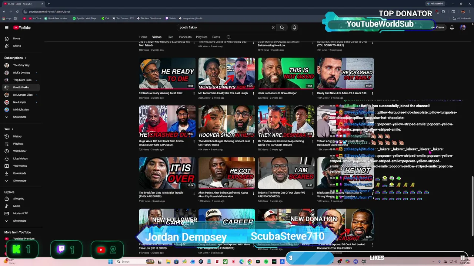
Task: Search within channel using the tab magnifier
Action: tap(228, 37)
